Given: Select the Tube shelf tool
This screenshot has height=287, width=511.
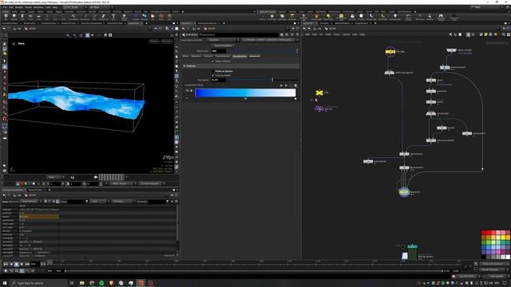Looking at the screenshot, I should click(x=22, y=17).
